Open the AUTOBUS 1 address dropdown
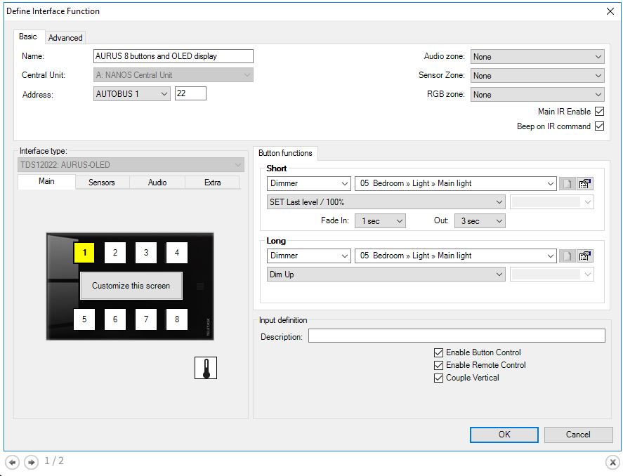Viewport: 623px width, 476px height. click(132, 93)
